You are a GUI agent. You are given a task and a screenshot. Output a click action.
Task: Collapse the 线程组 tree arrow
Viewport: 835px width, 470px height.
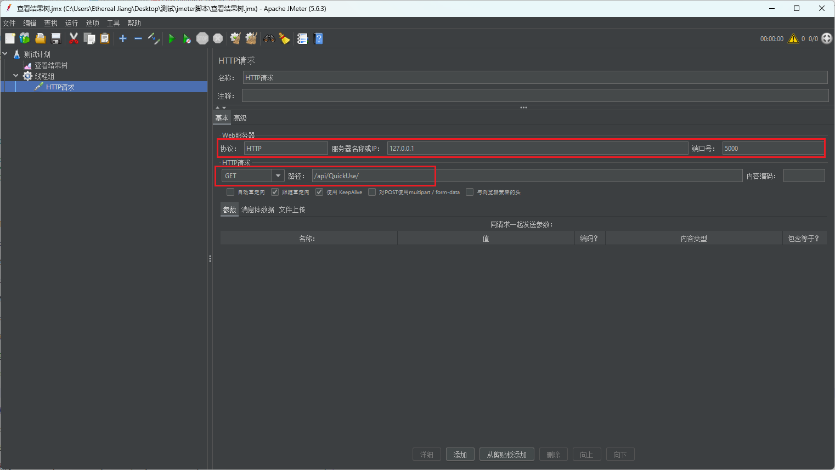[16, 76]
